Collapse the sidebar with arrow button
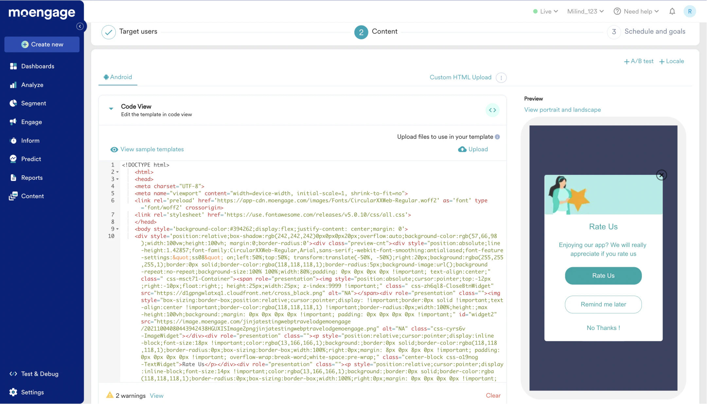 (x=80, y=26)
